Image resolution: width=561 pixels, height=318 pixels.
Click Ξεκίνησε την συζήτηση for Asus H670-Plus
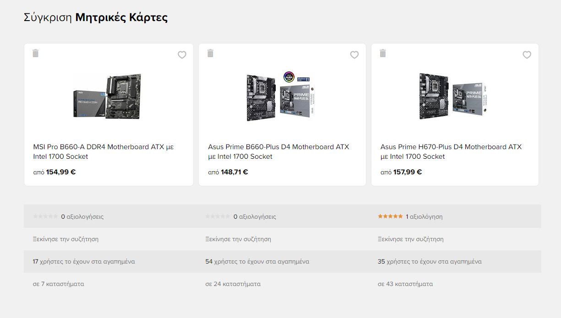coord(411,239)
